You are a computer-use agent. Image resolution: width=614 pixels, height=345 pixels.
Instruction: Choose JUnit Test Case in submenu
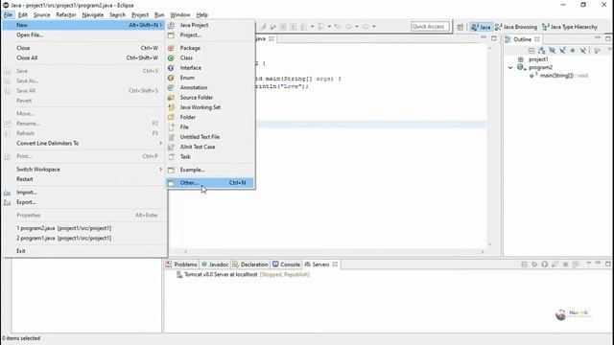click(x=210, y=147)
